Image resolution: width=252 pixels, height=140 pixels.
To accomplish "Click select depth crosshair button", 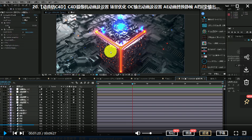I will coord(23,32).
